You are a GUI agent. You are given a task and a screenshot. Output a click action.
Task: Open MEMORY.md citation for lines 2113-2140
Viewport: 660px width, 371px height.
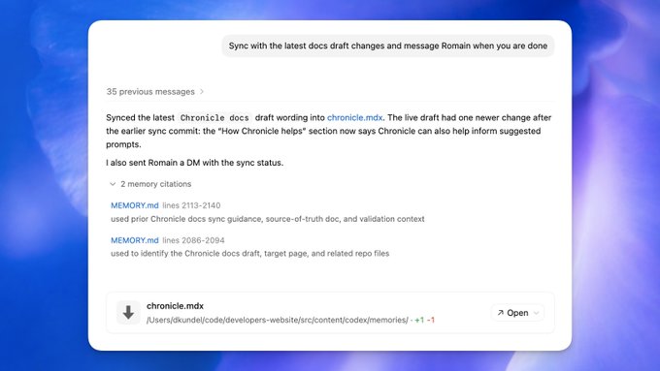(x=135, y=205)
